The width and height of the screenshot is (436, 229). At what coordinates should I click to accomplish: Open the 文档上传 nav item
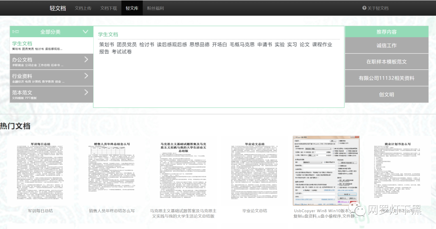(x=83, y=8)
